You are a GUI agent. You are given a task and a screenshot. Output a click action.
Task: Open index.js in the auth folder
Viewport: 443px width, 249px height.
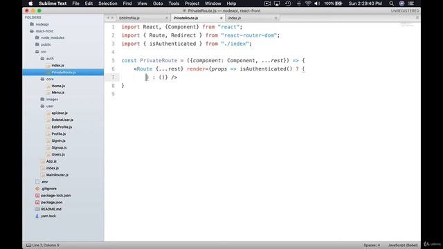coord(57,65)
